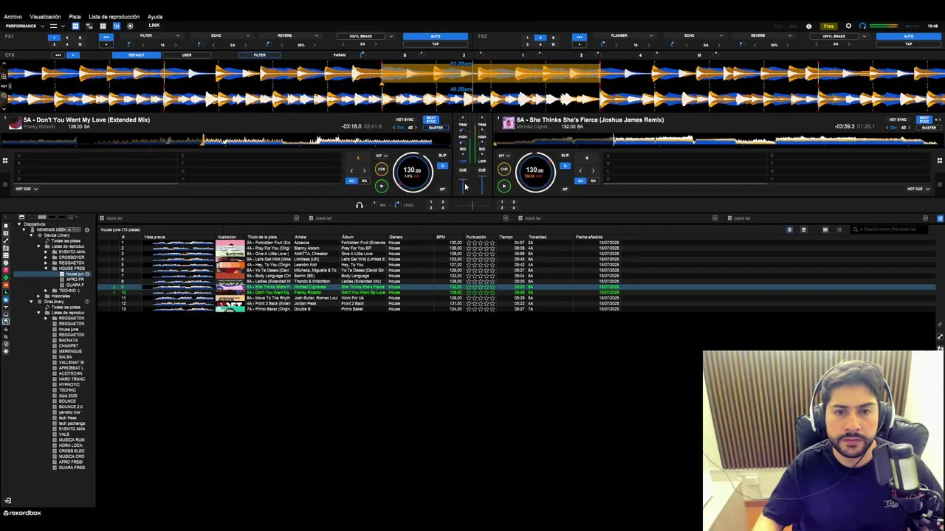Hit the CUE button on right deck

coord(504,170)
